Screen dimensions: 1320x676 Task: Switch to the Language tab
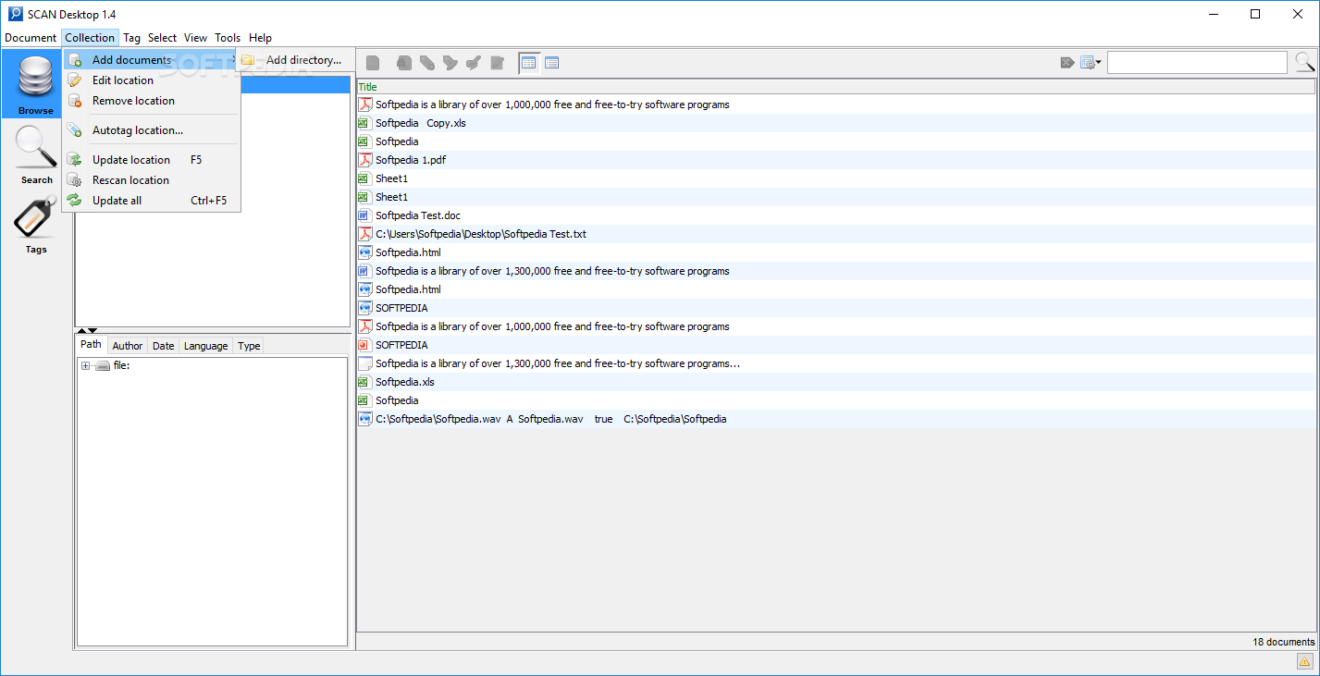(205, 346)
